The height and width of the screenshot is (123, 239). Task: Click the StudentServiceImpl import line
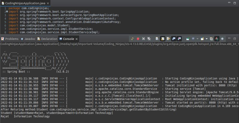pyautogui.click(x=54, y=32)
